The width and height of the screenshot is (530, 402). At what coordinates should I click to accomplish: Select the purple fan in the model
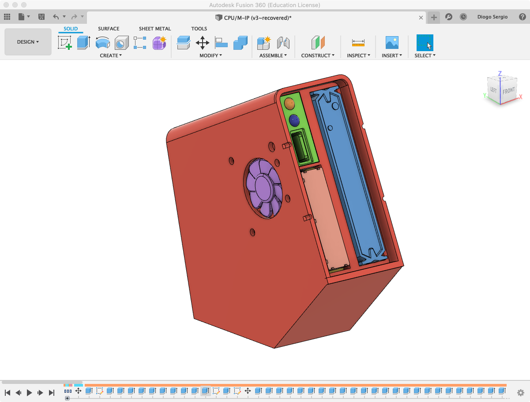[x=264, y=188]
